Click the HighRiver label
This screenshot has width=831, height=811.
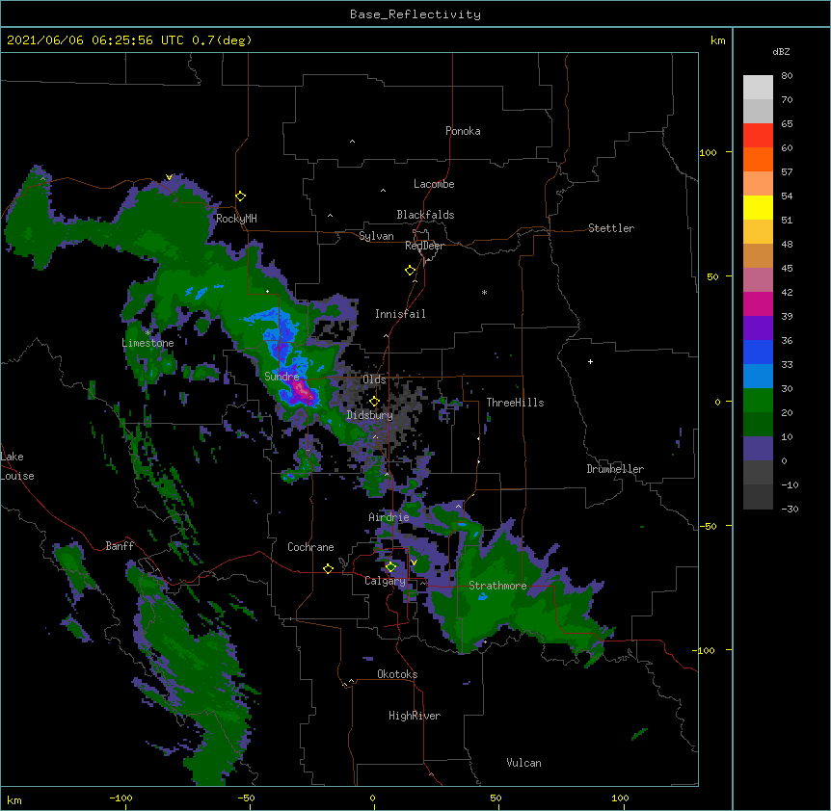click(x=415, y=716)
